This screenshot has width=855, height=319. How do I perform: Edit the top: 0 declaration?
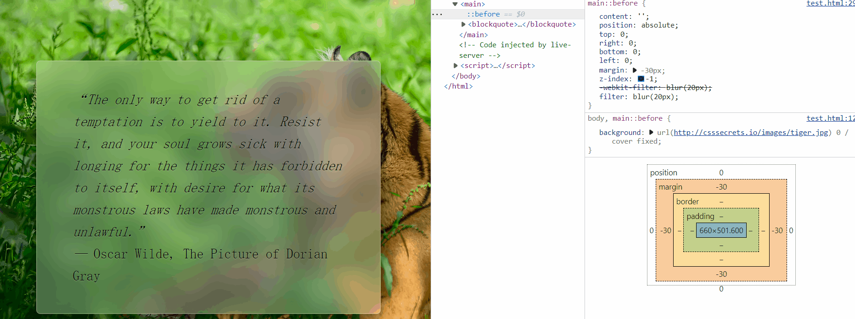click(613, 34)
